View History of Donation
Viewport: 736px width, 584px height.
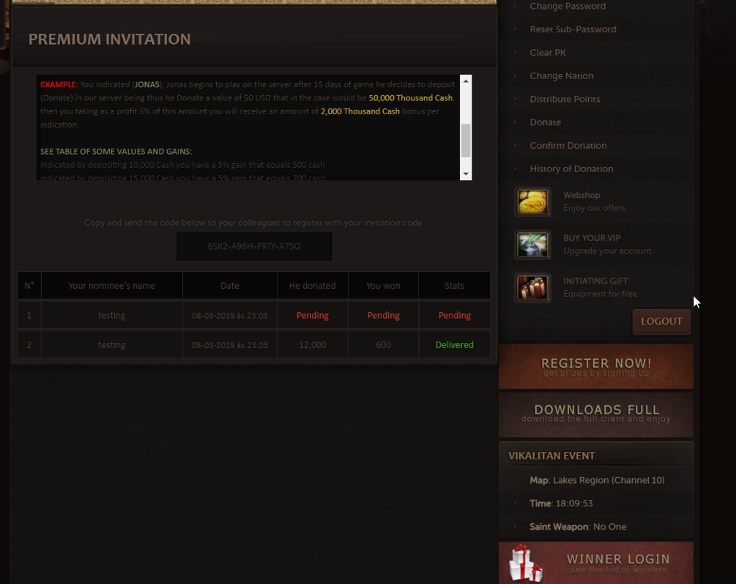571,169
